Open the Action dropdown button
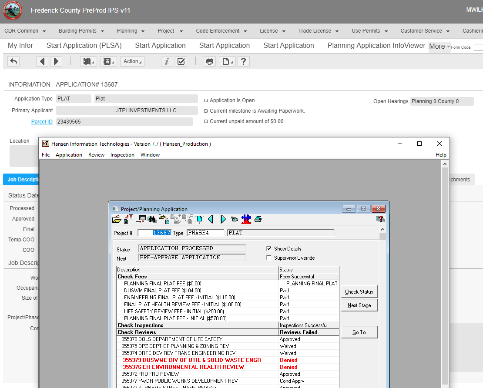This screenshot has height=388, width=483. (x=132, y=61)
